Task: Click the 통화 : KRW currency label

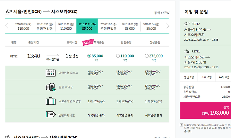Action: tap(162, 13)
